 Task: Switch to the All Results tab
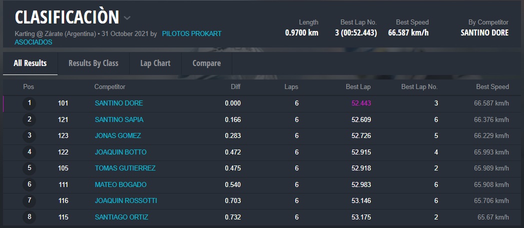click(x=30, y=63)
